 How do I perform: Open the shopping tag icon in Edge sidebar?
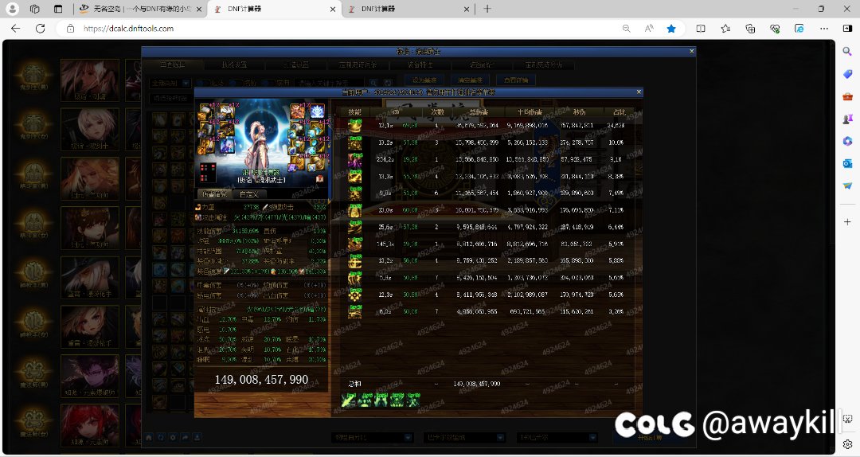pos(847,73)
